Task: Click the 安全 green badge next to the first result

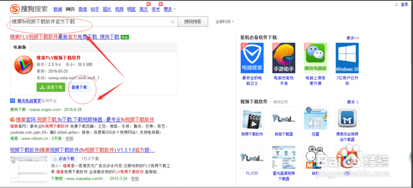Action: pyautogui.click(x=125, y=38)
